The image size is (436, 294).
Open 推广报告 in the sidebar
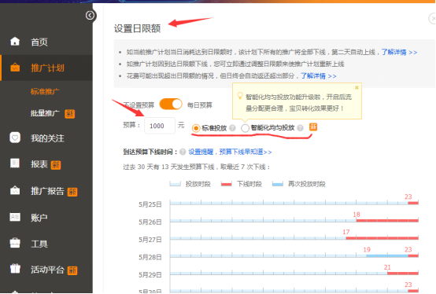click(47, 191)
